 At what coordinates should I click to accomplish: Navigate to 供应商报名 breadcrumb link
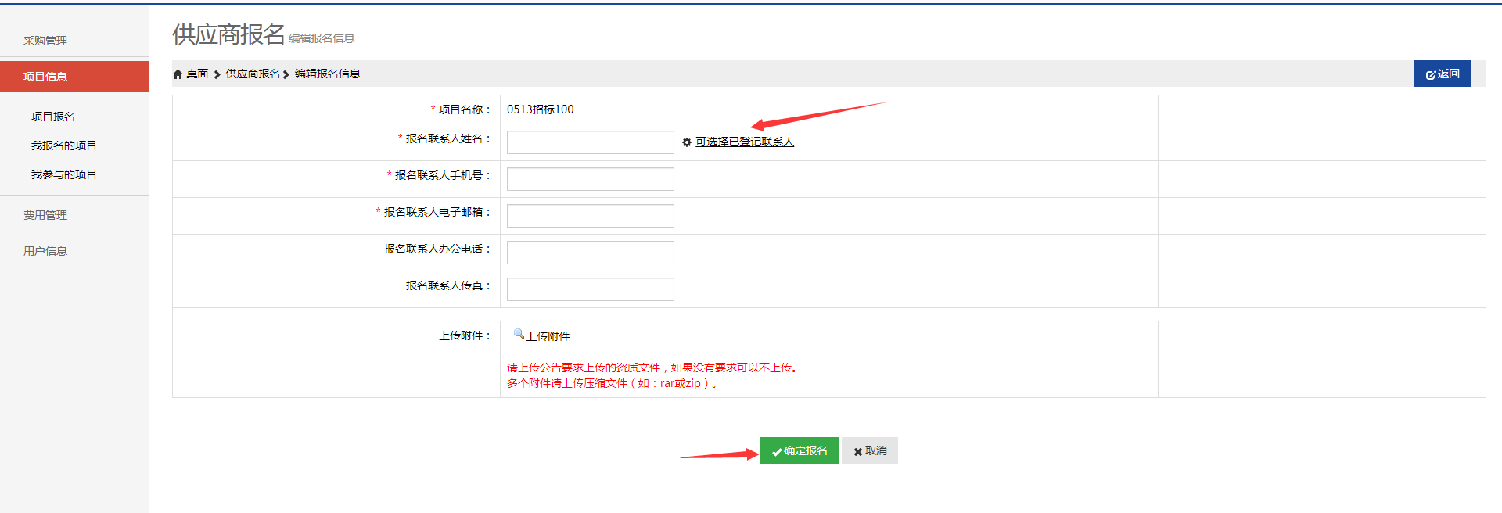point(253,74)
